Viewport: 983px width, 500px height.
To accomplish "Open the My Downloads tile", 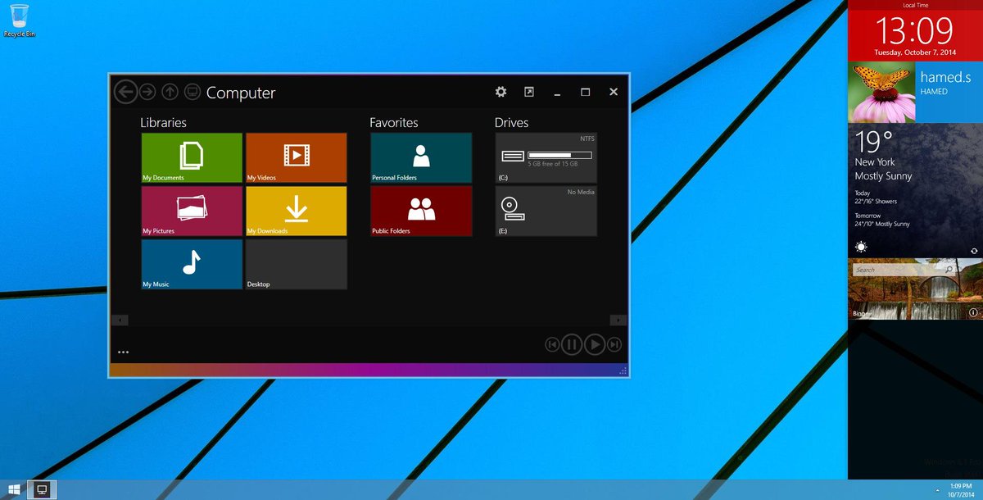I will tap(297, 211).
